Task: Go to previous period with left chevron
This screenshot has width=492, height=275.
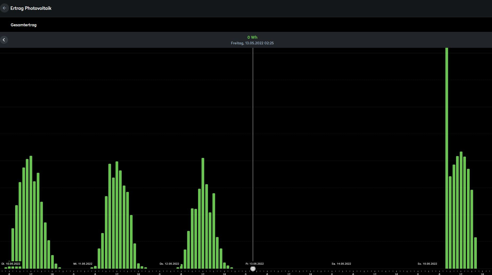Action: coord(4,40)
